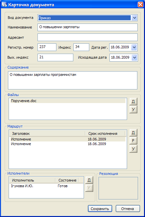Click the У delete button in Маршрут section
The width and height of the screenshot is (145, 217).
pos(133,149)
